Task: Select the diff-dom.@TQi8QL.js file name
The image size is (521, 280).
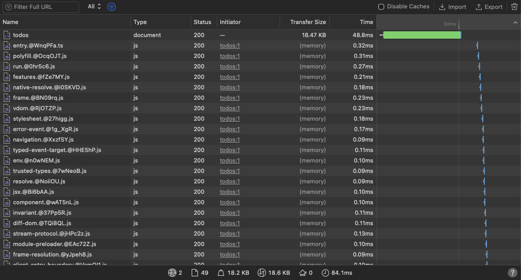Action: [x=42, y=224]
